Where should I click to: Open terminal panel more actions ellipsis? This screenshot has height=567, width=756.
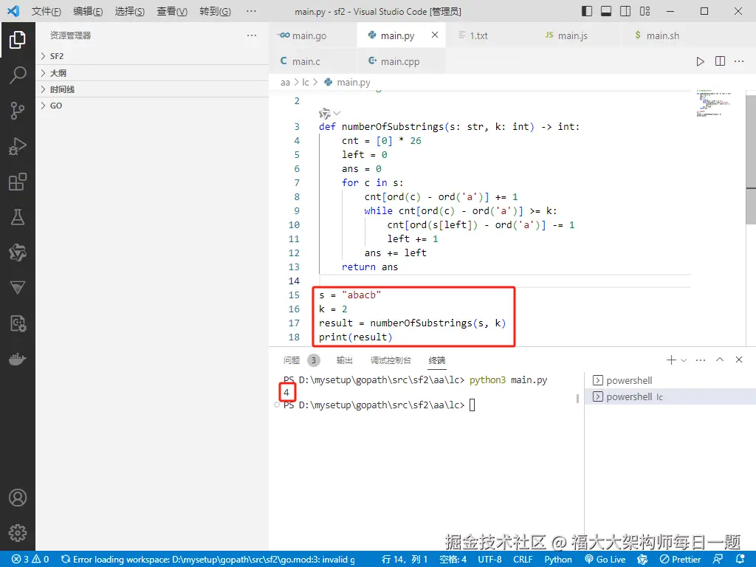(701, 360)
